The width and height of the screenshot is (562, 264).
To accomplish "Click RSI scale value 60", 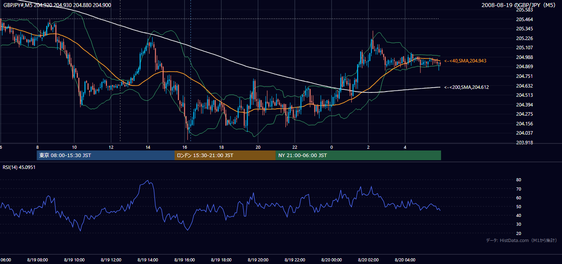I will click(518, 198).
